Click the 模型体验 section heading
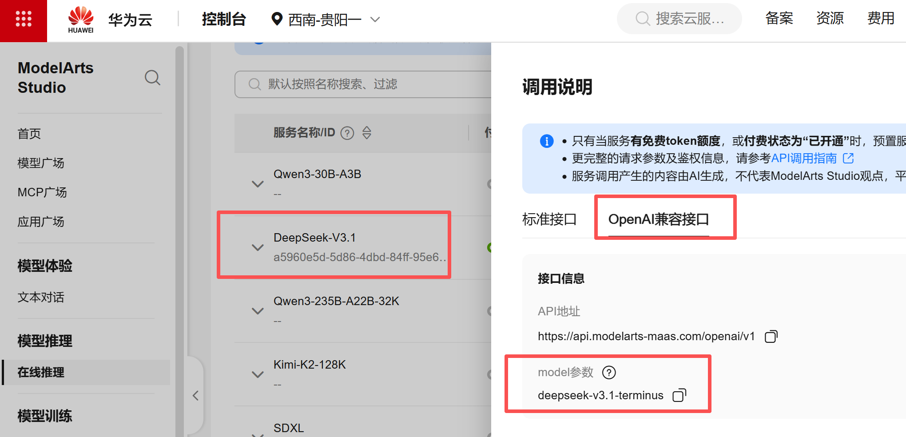The width and height of the screenshot is (906, 437). [45, 266]
